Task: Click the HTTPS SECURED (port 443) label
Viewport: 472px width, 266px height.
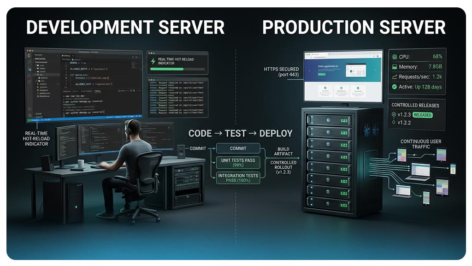Action: click(x=282, y=72)
